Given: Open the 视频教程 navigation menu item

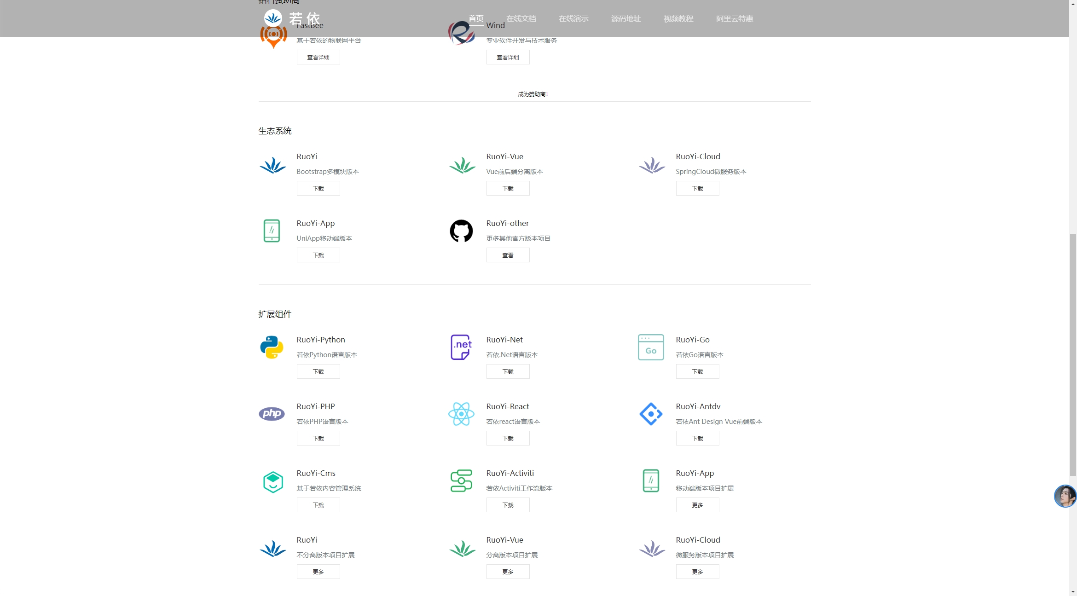Looking at the screenshot, I should coord(678,19).
